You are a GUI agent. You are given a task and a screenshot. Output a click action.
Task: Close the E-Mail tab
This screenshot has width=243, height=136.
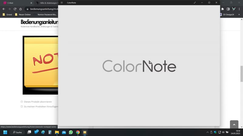point(31,3)
